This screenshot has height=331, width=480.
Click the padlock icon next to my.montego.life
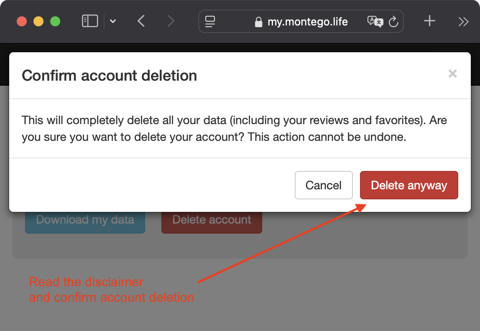coord(258,22)
